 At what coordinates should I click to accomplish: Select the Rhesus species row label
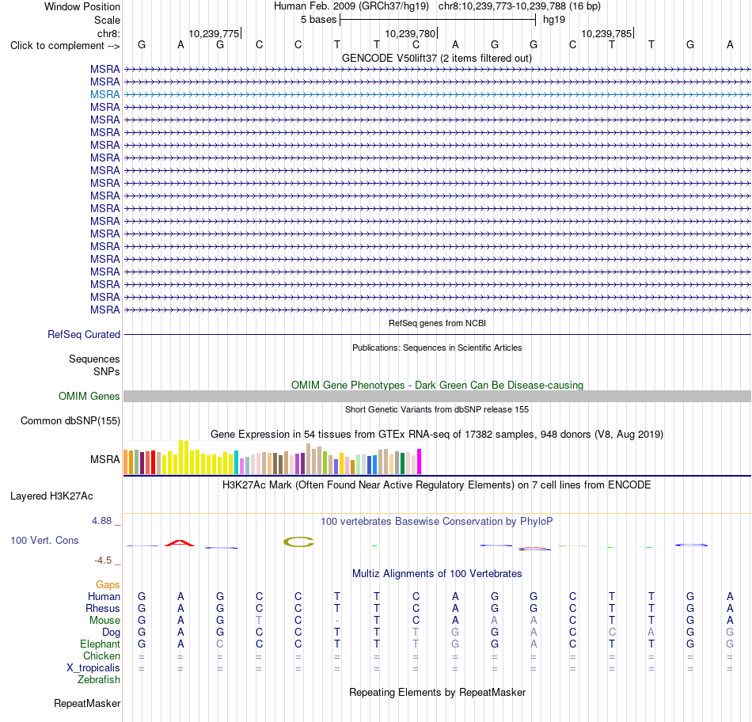103,608
